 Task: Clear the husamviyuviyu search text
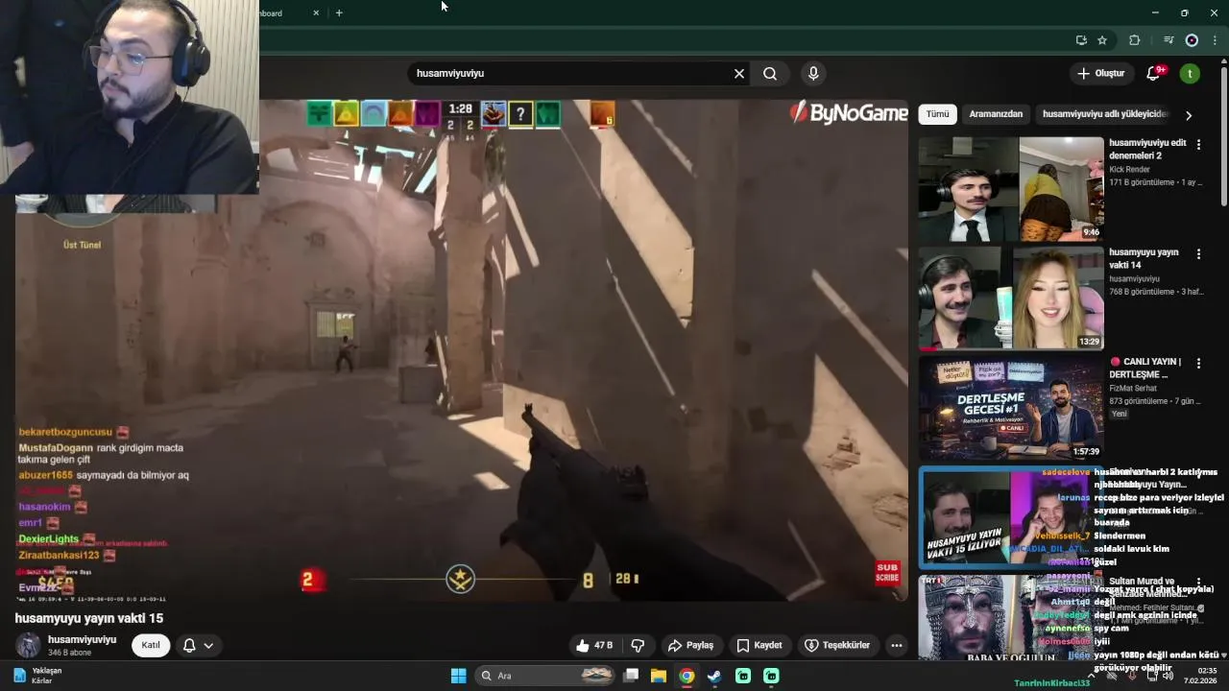[739, 74]
